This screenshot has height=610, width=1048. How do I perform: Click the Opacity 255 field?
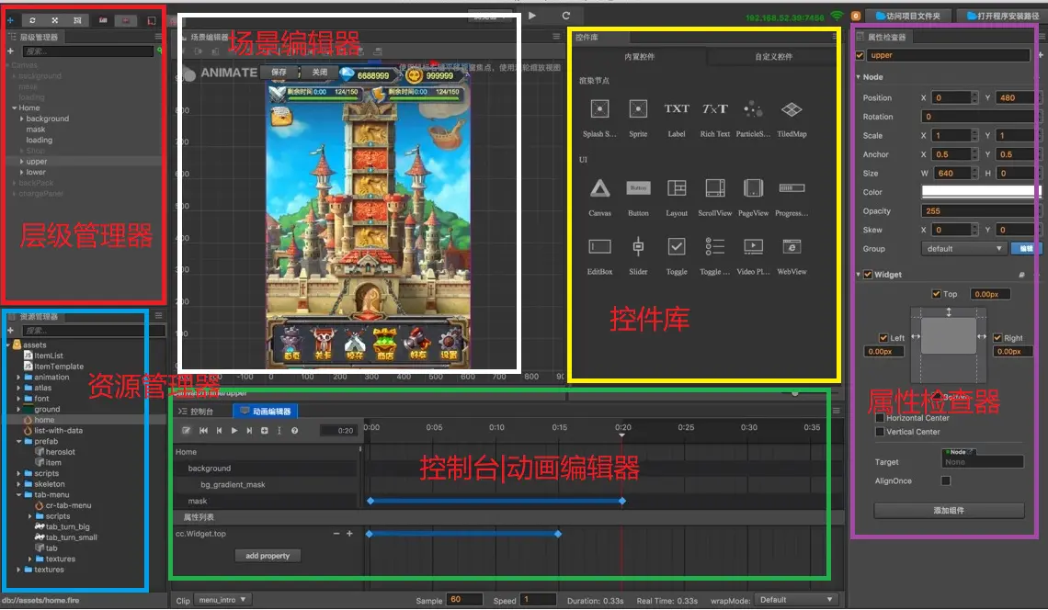(x=981, y=211)
